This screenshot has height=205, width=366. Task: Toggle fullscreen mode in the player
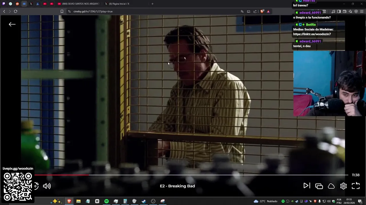point(355,186)
